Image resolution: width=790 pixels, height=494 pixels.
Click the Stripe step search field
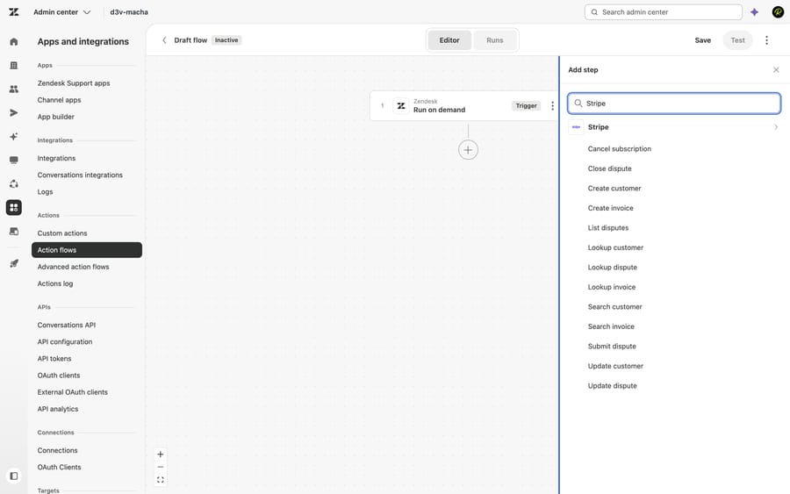(x=674, y=104)
